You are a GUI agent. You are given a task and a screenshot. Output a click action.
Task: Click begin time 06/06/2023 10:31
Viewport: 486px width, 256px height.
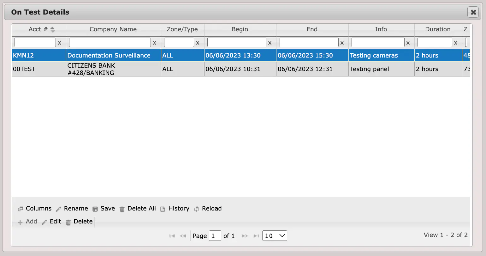(240, 69)
